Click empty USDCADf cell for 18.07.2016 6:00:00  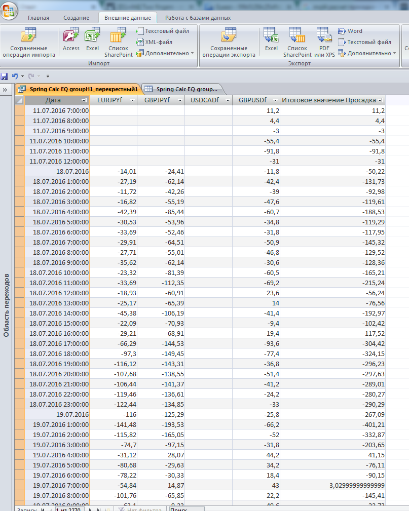209,232
